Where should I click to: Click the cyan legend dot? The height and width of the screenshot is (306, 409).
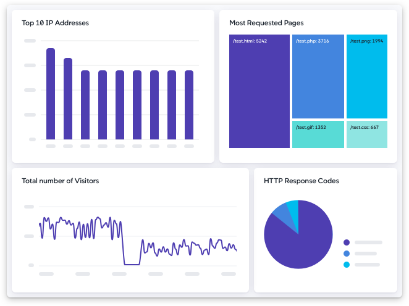pyautogui.click(x=347, y=265)
